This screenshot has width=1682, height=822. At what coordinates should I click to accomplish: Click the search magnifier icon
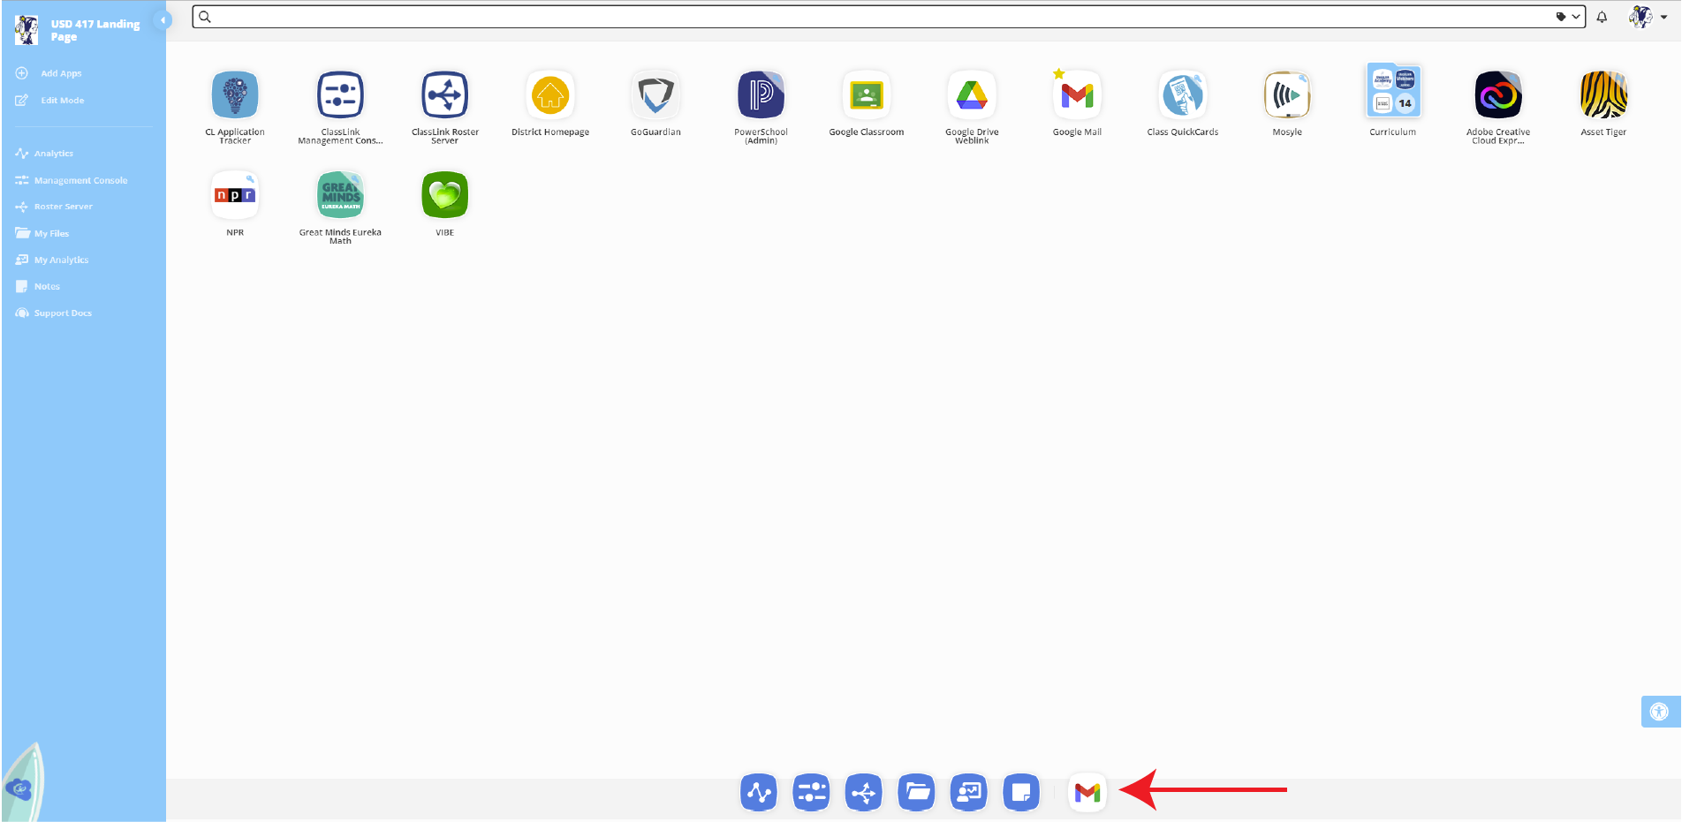pyautogui.click(x=205, y=17)
